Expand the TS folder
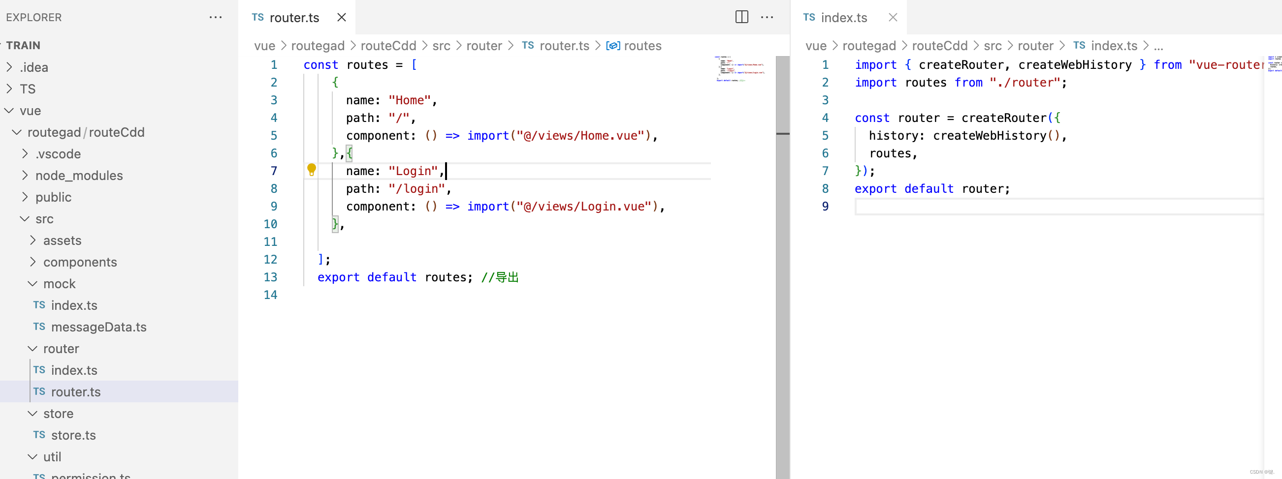Screen dimensions: 1282x479 click(x=119, y=89)
